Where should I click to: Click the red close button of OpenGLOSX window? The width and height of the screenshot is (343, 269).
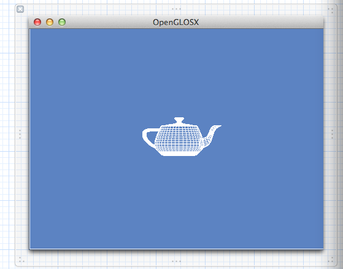point(37,22)
